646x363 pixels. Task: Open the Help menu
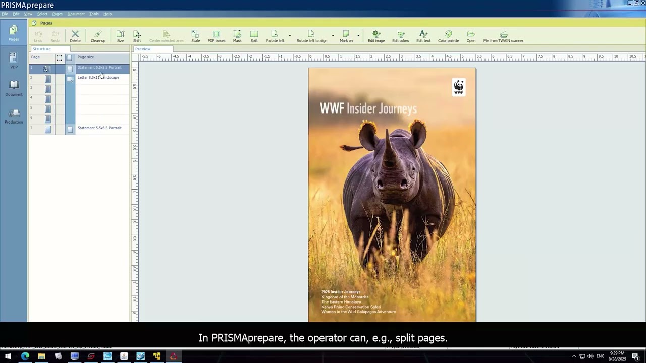(107, 14)
